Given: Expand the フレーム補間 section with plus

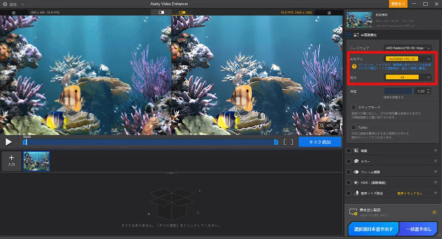Looking at the screenshot, I should coord(435,172).
